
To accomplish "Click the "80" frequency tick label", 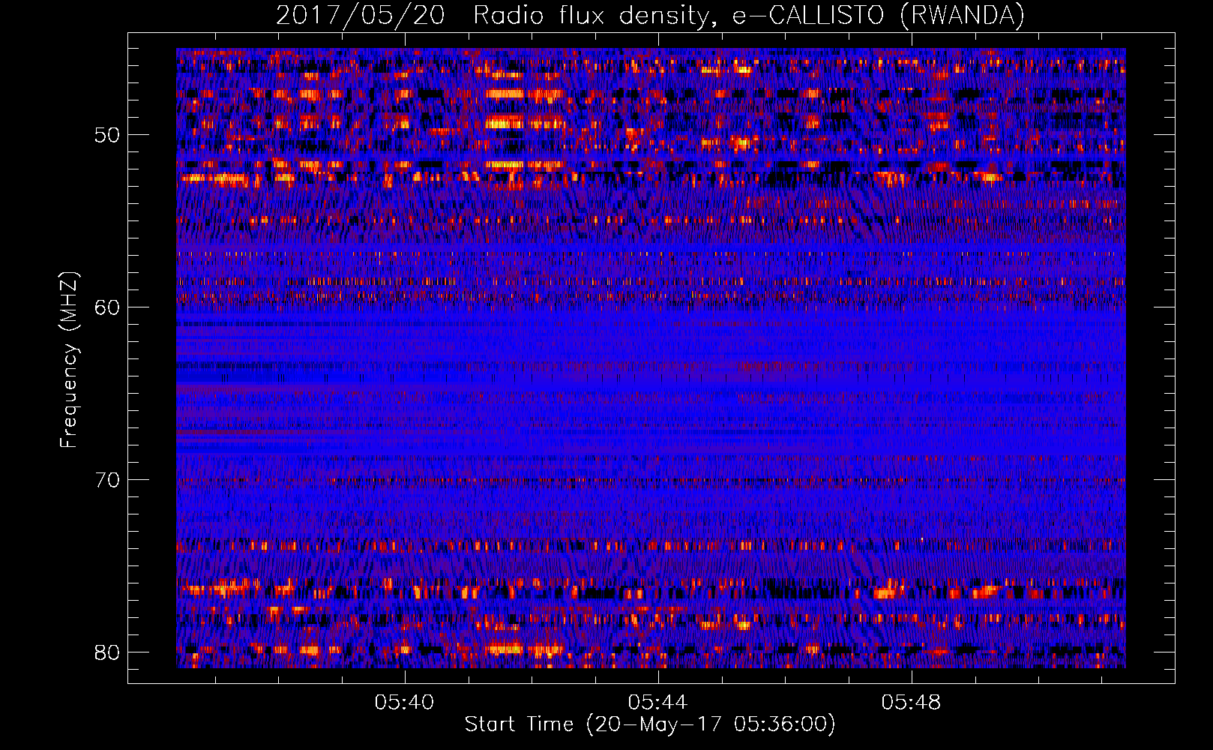I will pyautogui.click(x=107, y=652).
